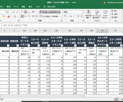Toggle 折り返して全体を表示する wrap text

(x=50, y=12)
